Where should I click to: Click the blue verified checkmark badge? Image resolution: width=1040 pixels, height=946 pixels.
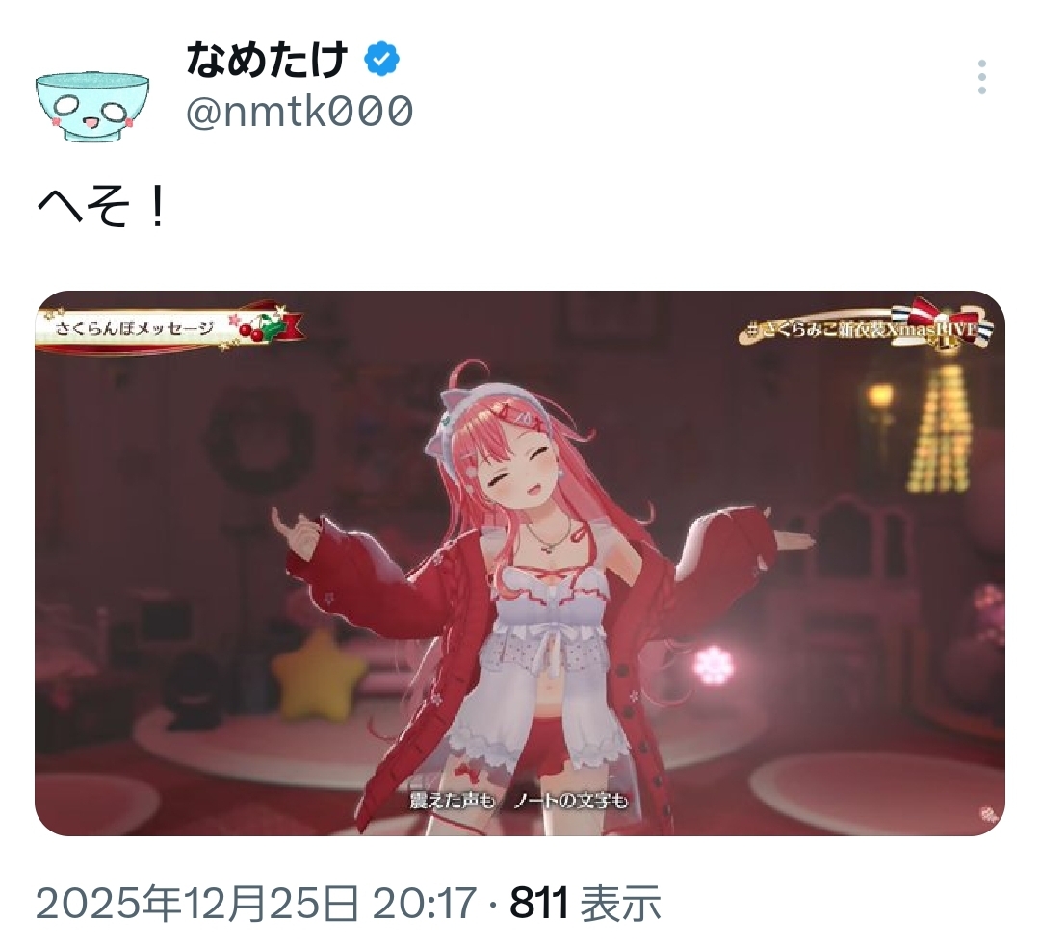(381, 59)
